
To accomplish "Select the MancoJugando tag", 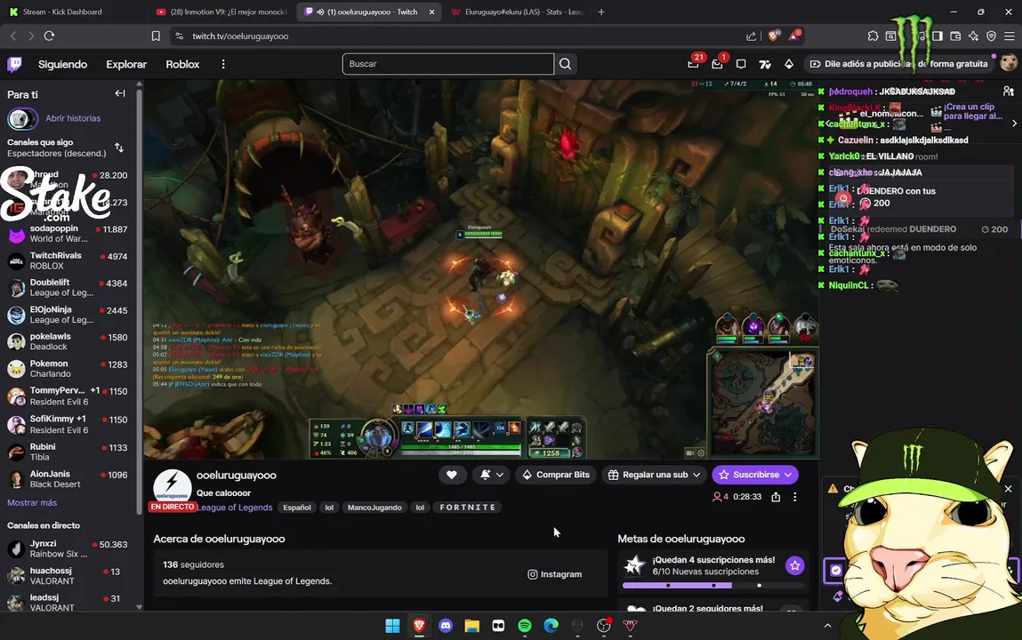I will [374, 508].
